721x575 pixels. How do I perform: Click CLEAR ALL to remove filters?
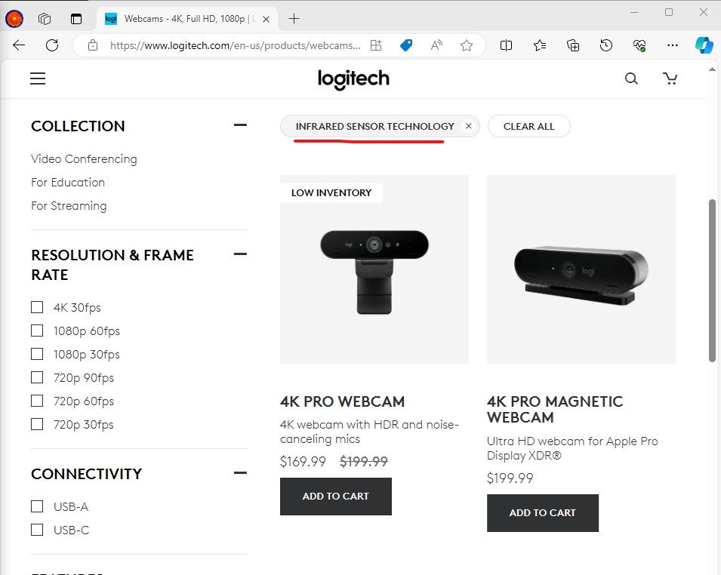click(528, 126)
